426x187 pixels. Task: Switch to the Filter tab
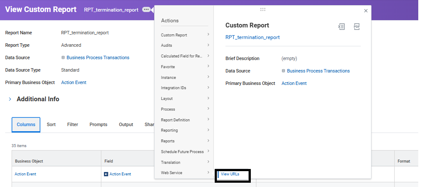click(73, 124)
